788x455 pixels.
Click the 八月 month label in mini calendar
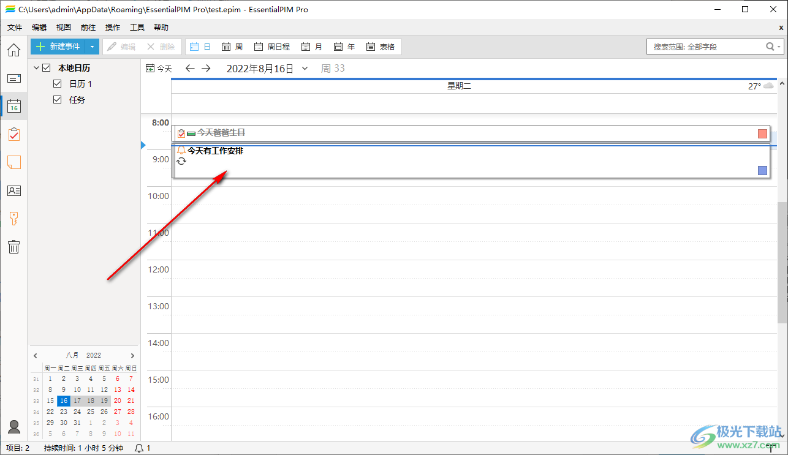point(72,355)
